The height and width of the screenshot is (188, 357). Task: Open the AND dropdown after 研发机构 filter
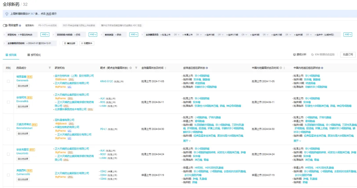point(45,35)
